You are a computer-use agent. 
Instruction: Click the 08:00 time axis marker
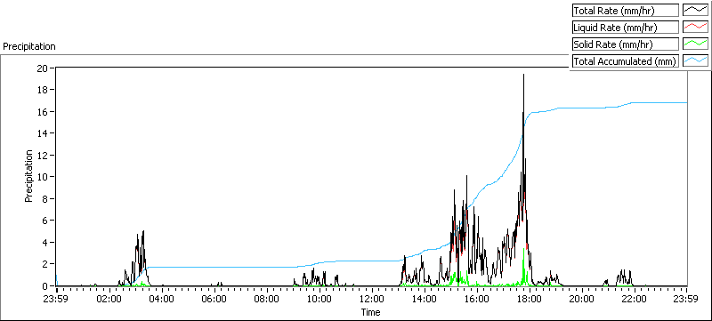(x=266, y=299)
